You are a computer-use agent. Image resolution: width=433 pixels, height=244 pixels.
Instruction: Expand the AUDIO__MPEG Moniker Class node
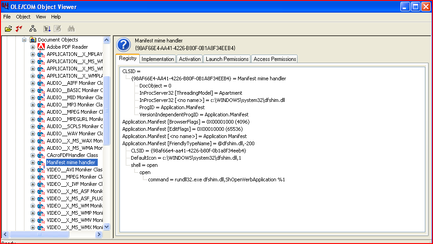(33, 112)
